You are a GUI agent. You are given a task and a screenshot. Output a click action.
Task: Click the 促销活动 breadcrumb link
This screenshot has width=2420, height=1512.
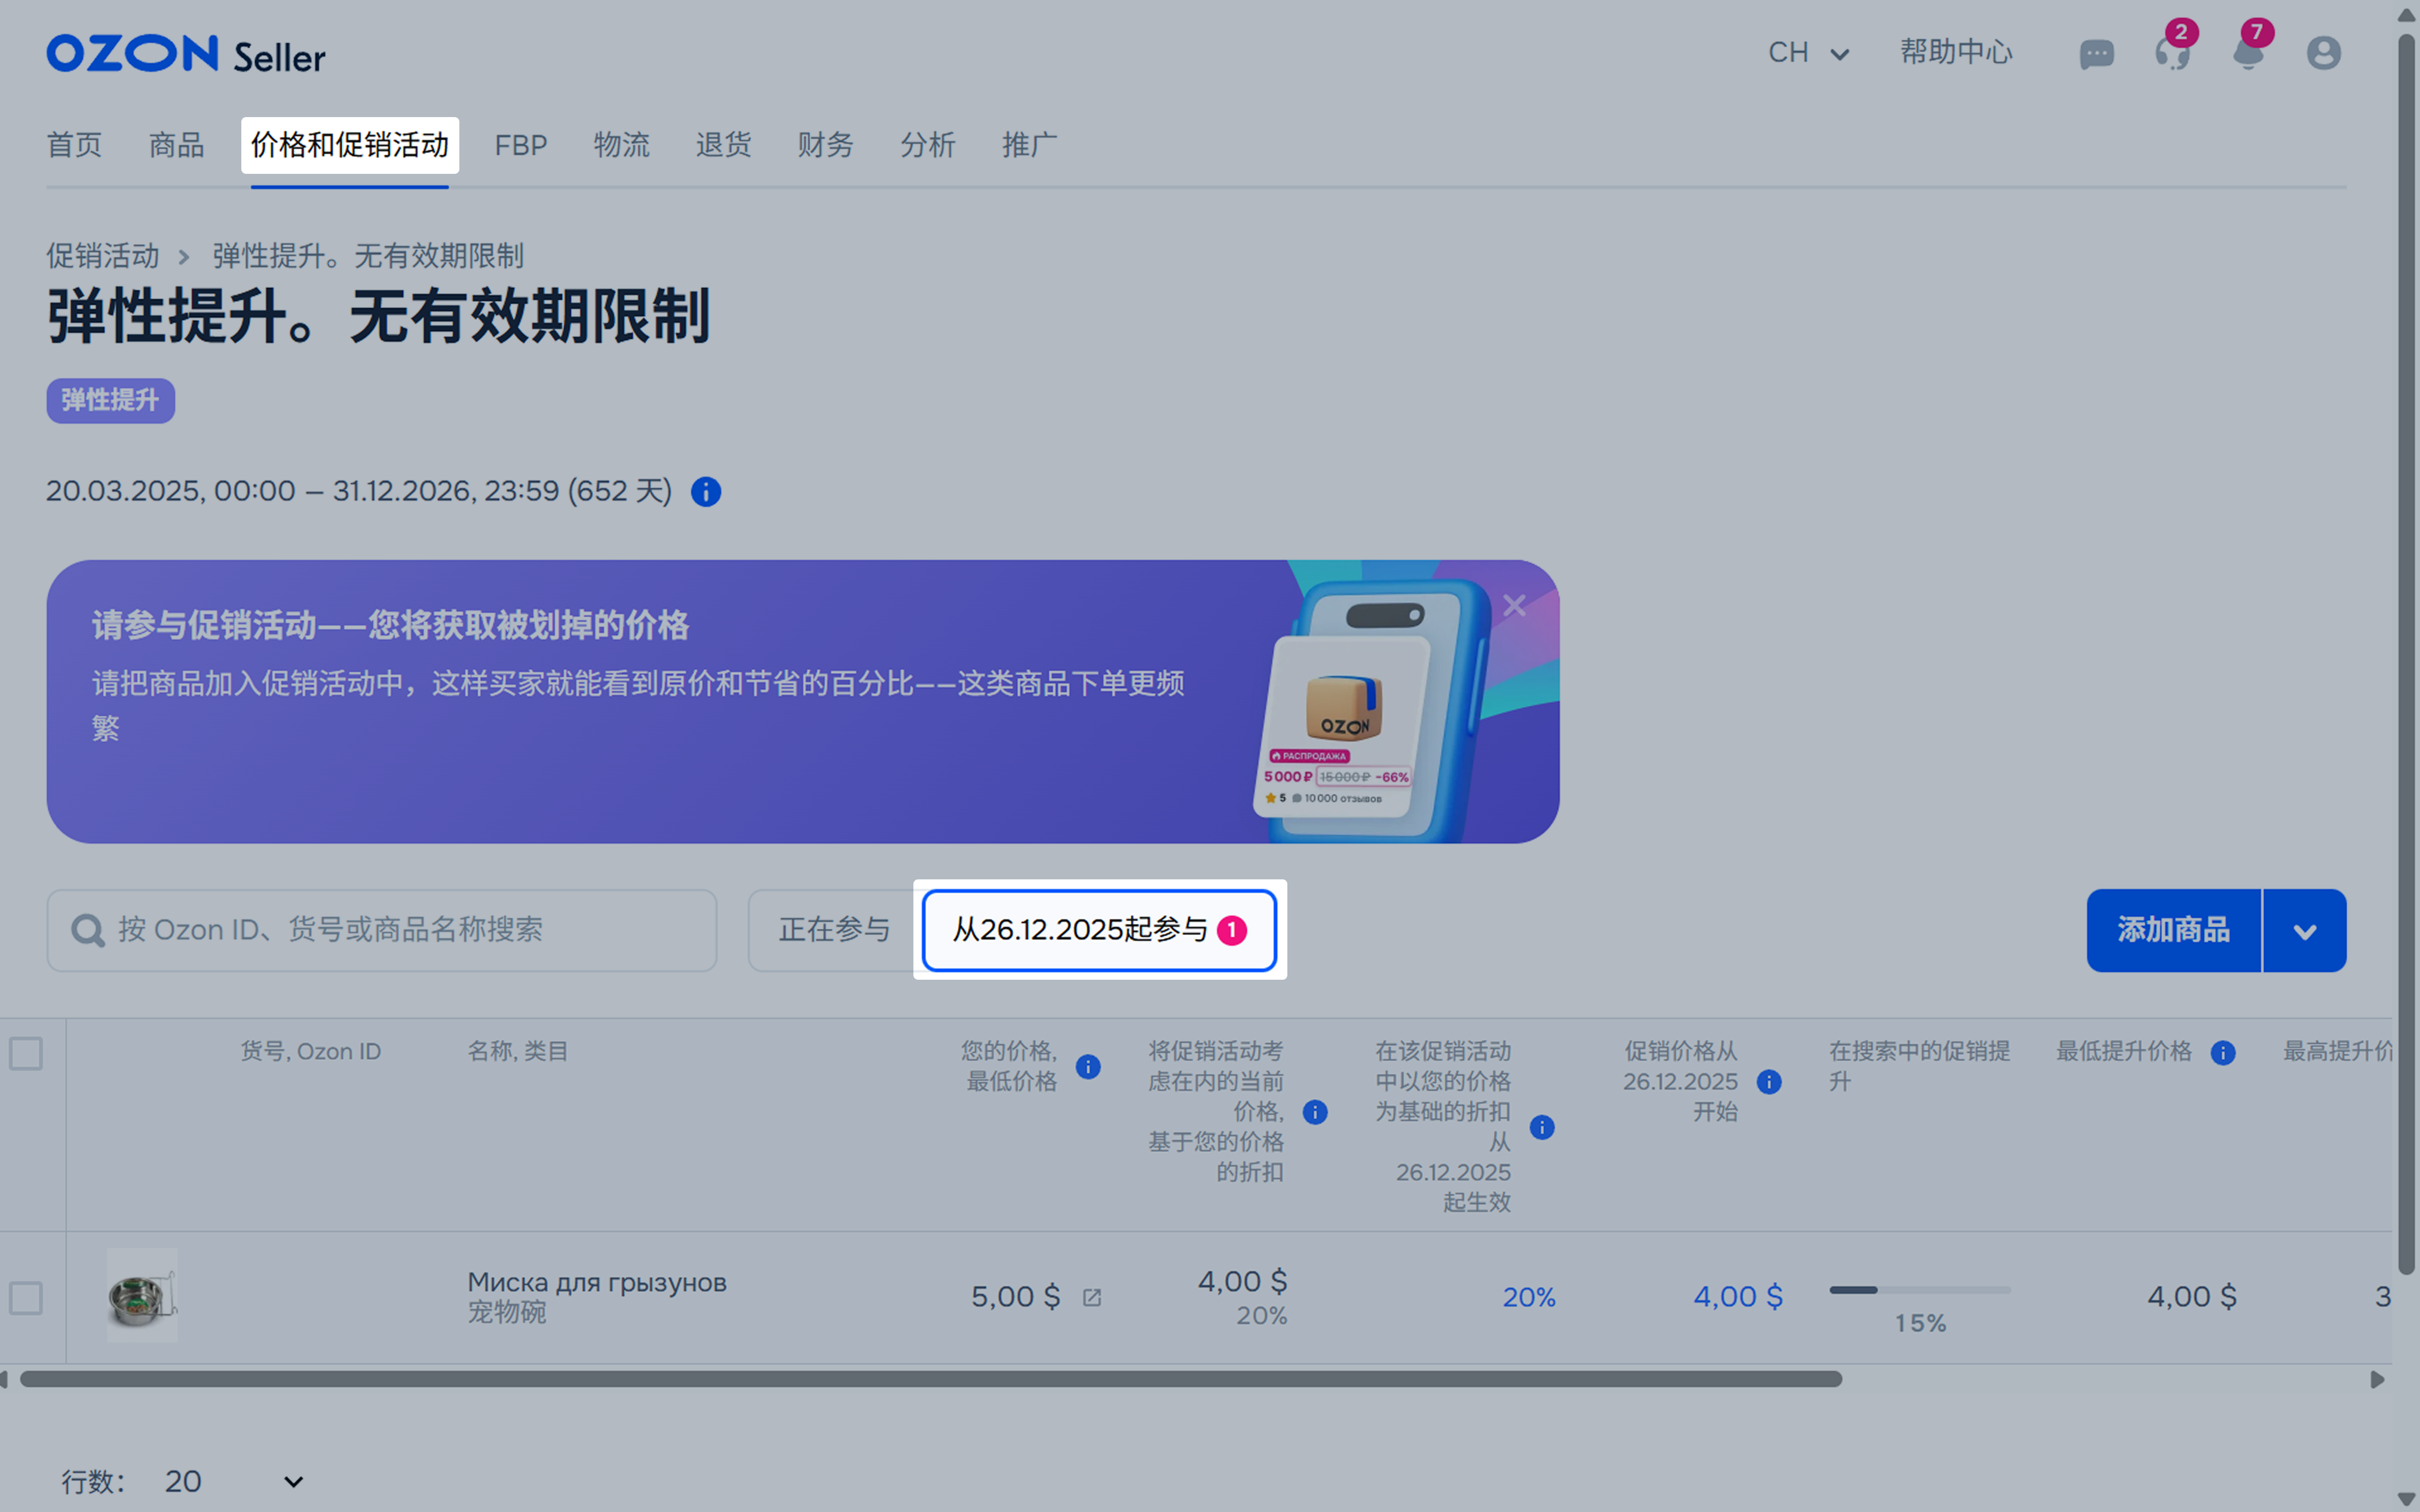pyautogui.click(x=103, y=256)
